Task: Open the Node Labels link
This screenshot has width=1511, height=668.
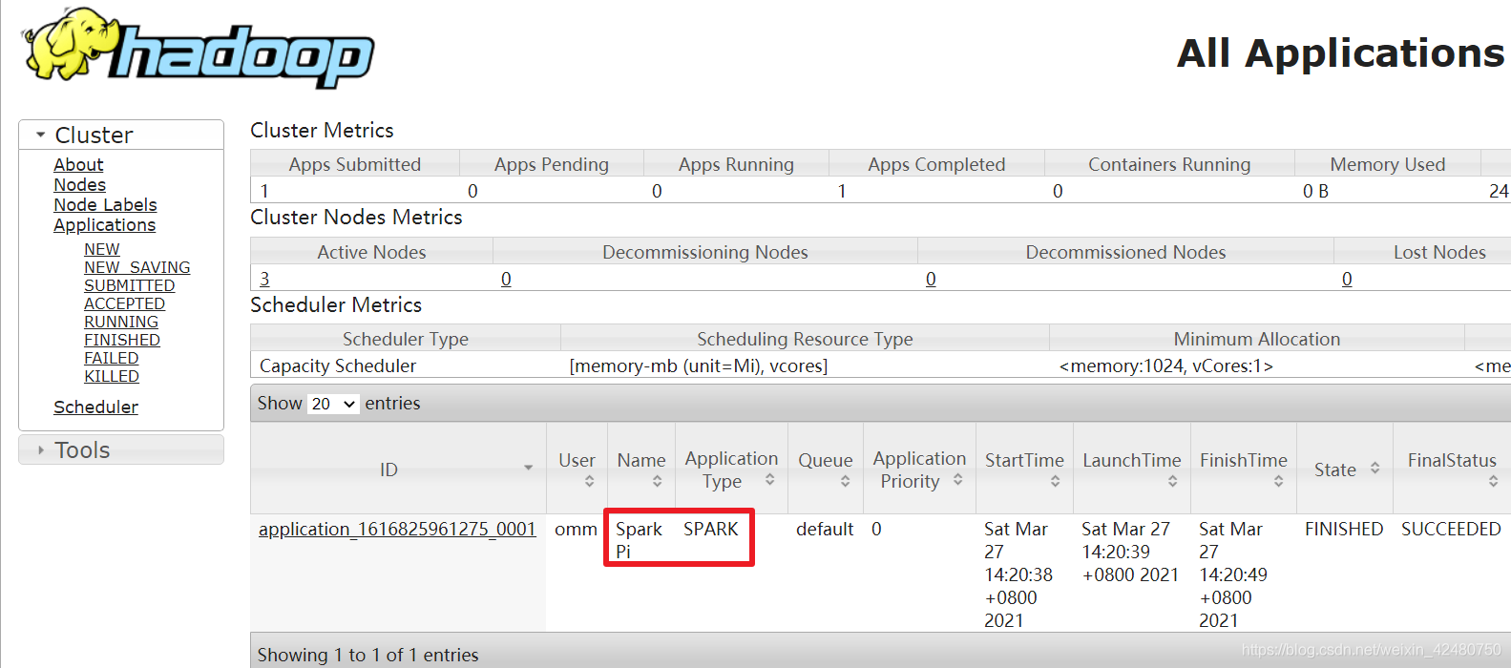Action: [x=105, y=204]
